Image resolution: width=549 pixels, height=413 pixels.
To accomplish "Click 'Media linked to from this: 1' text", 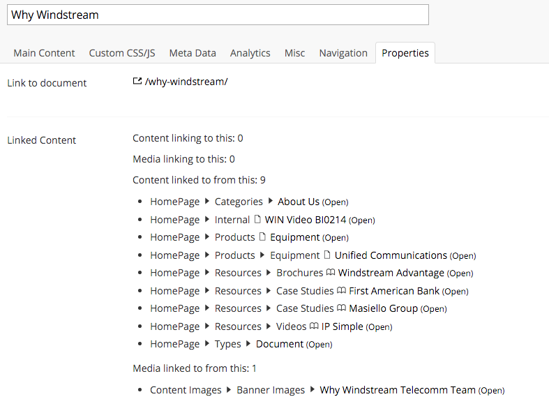I will [195, 368].
